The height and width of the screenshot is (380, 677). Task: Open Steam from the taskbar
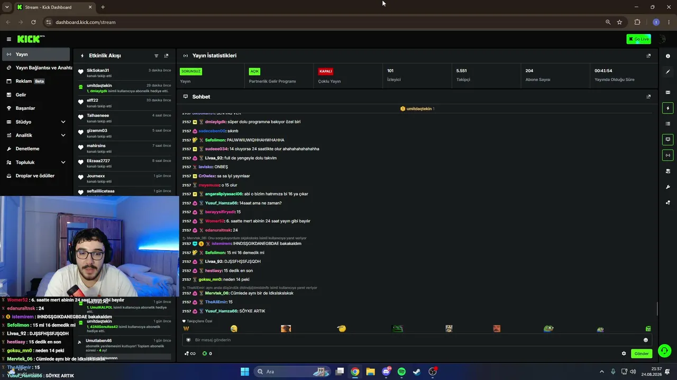417,372
